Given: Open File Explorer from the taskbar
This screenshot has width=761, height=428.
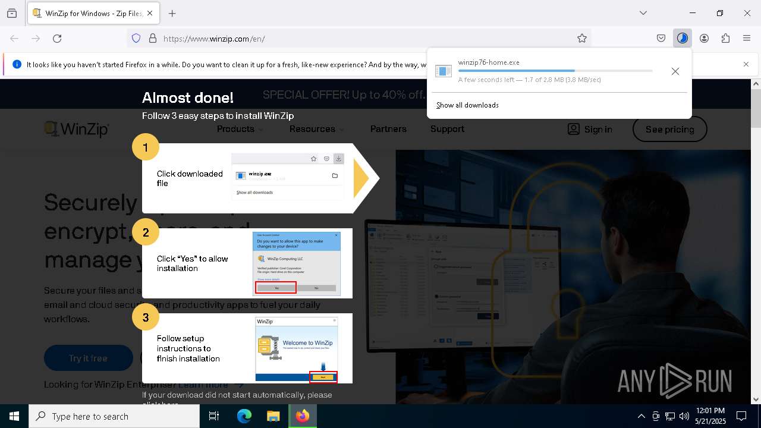Looking at the screenshot, I should tap(273, 416).
